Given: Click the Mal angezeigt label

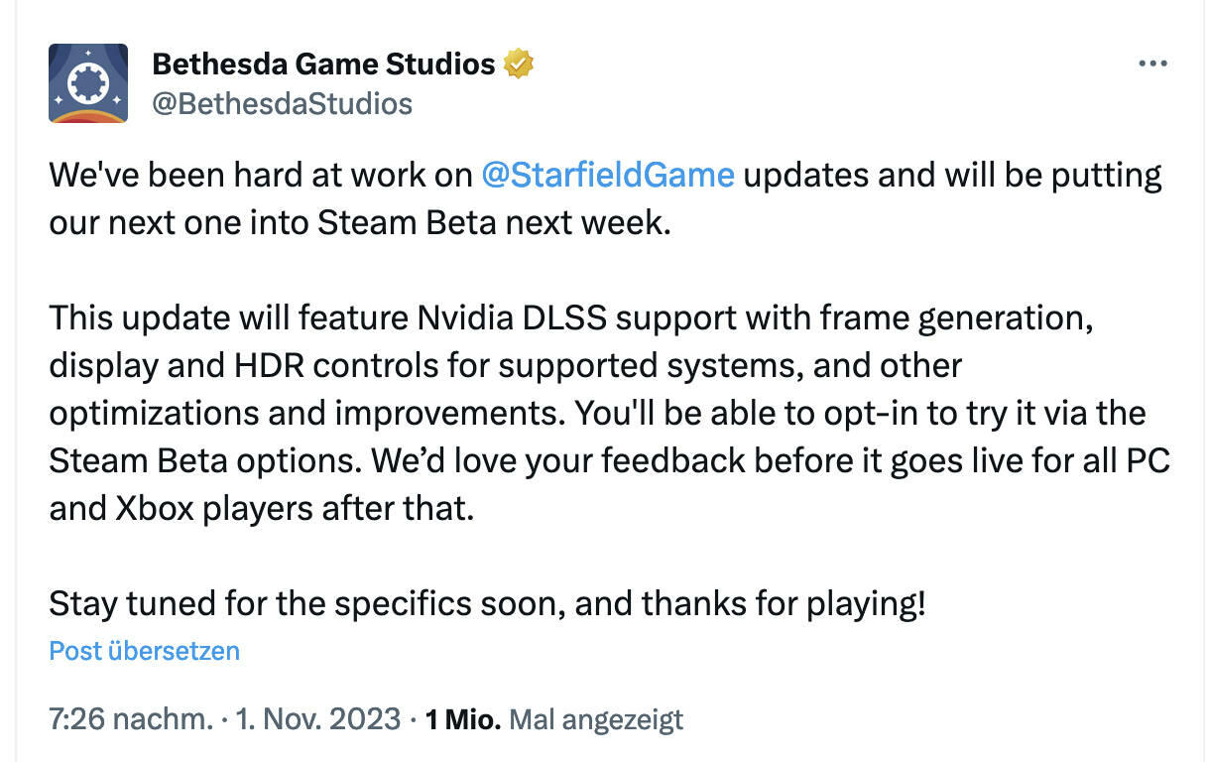Looking at the screenshot, I should click(596, 720).
